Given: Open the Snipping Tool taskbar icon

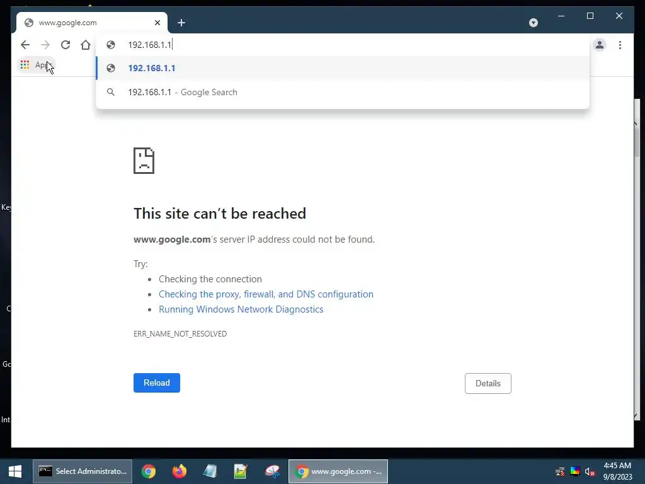Looking at the screenshot, I should (272, 471).
